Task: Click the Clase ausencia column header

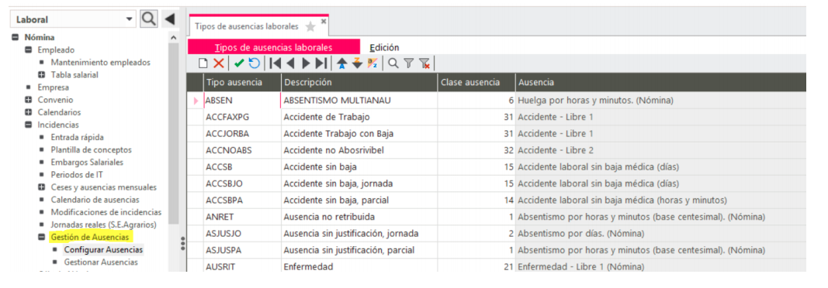Action: click(x=476, y=83)
